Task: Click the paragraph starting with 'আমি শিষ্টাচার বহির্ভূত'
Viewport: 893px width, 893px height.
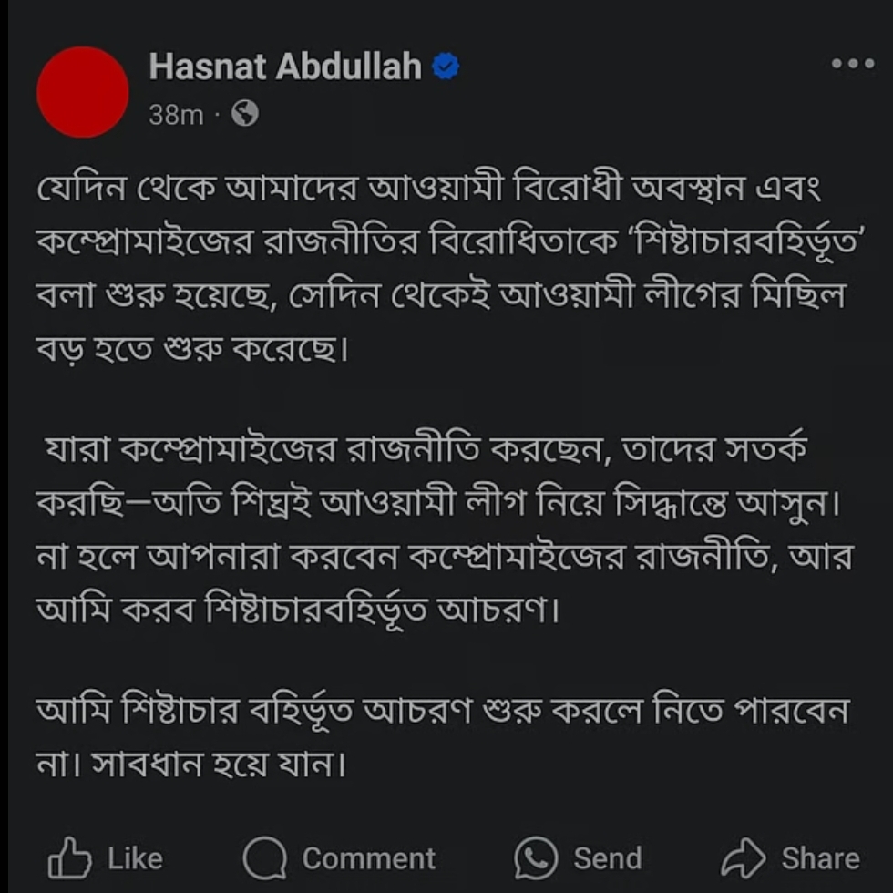Action: click(443, 737)
